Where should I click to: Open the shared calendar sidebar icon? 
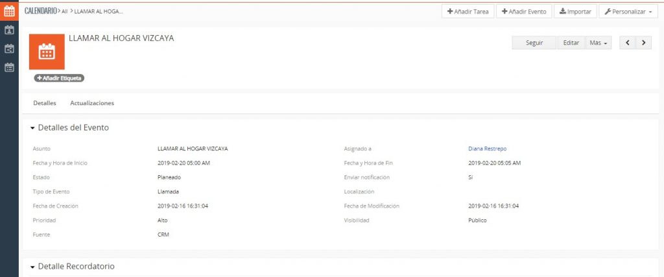9,49
